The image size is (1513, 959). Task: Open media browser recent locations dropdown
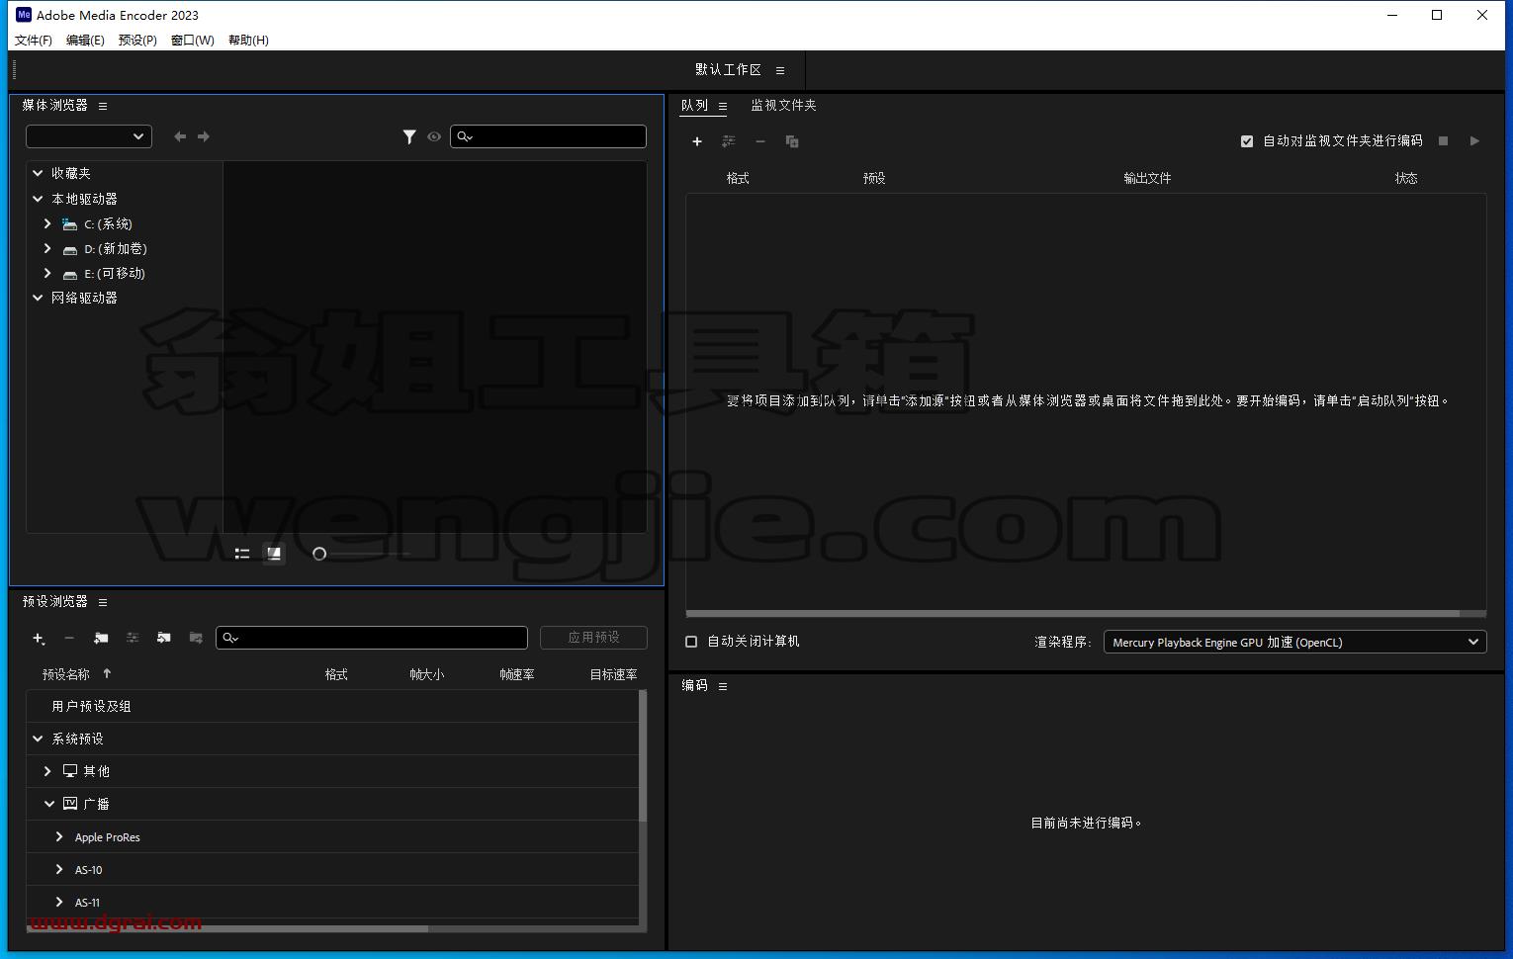click(89, 136)
